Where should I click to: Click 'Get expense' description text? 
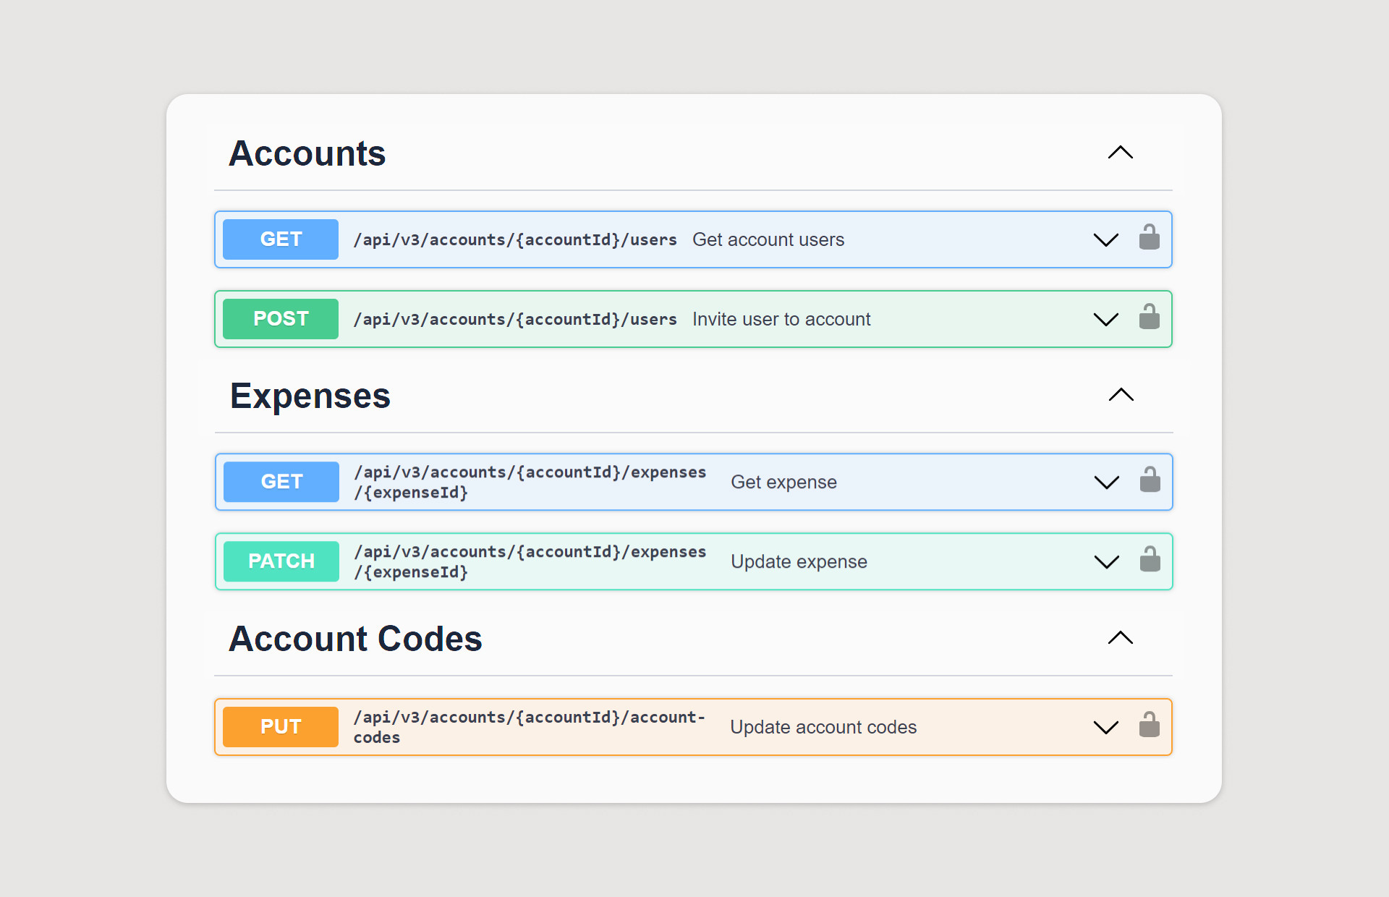pyautogui.click(x=783, y=482)
